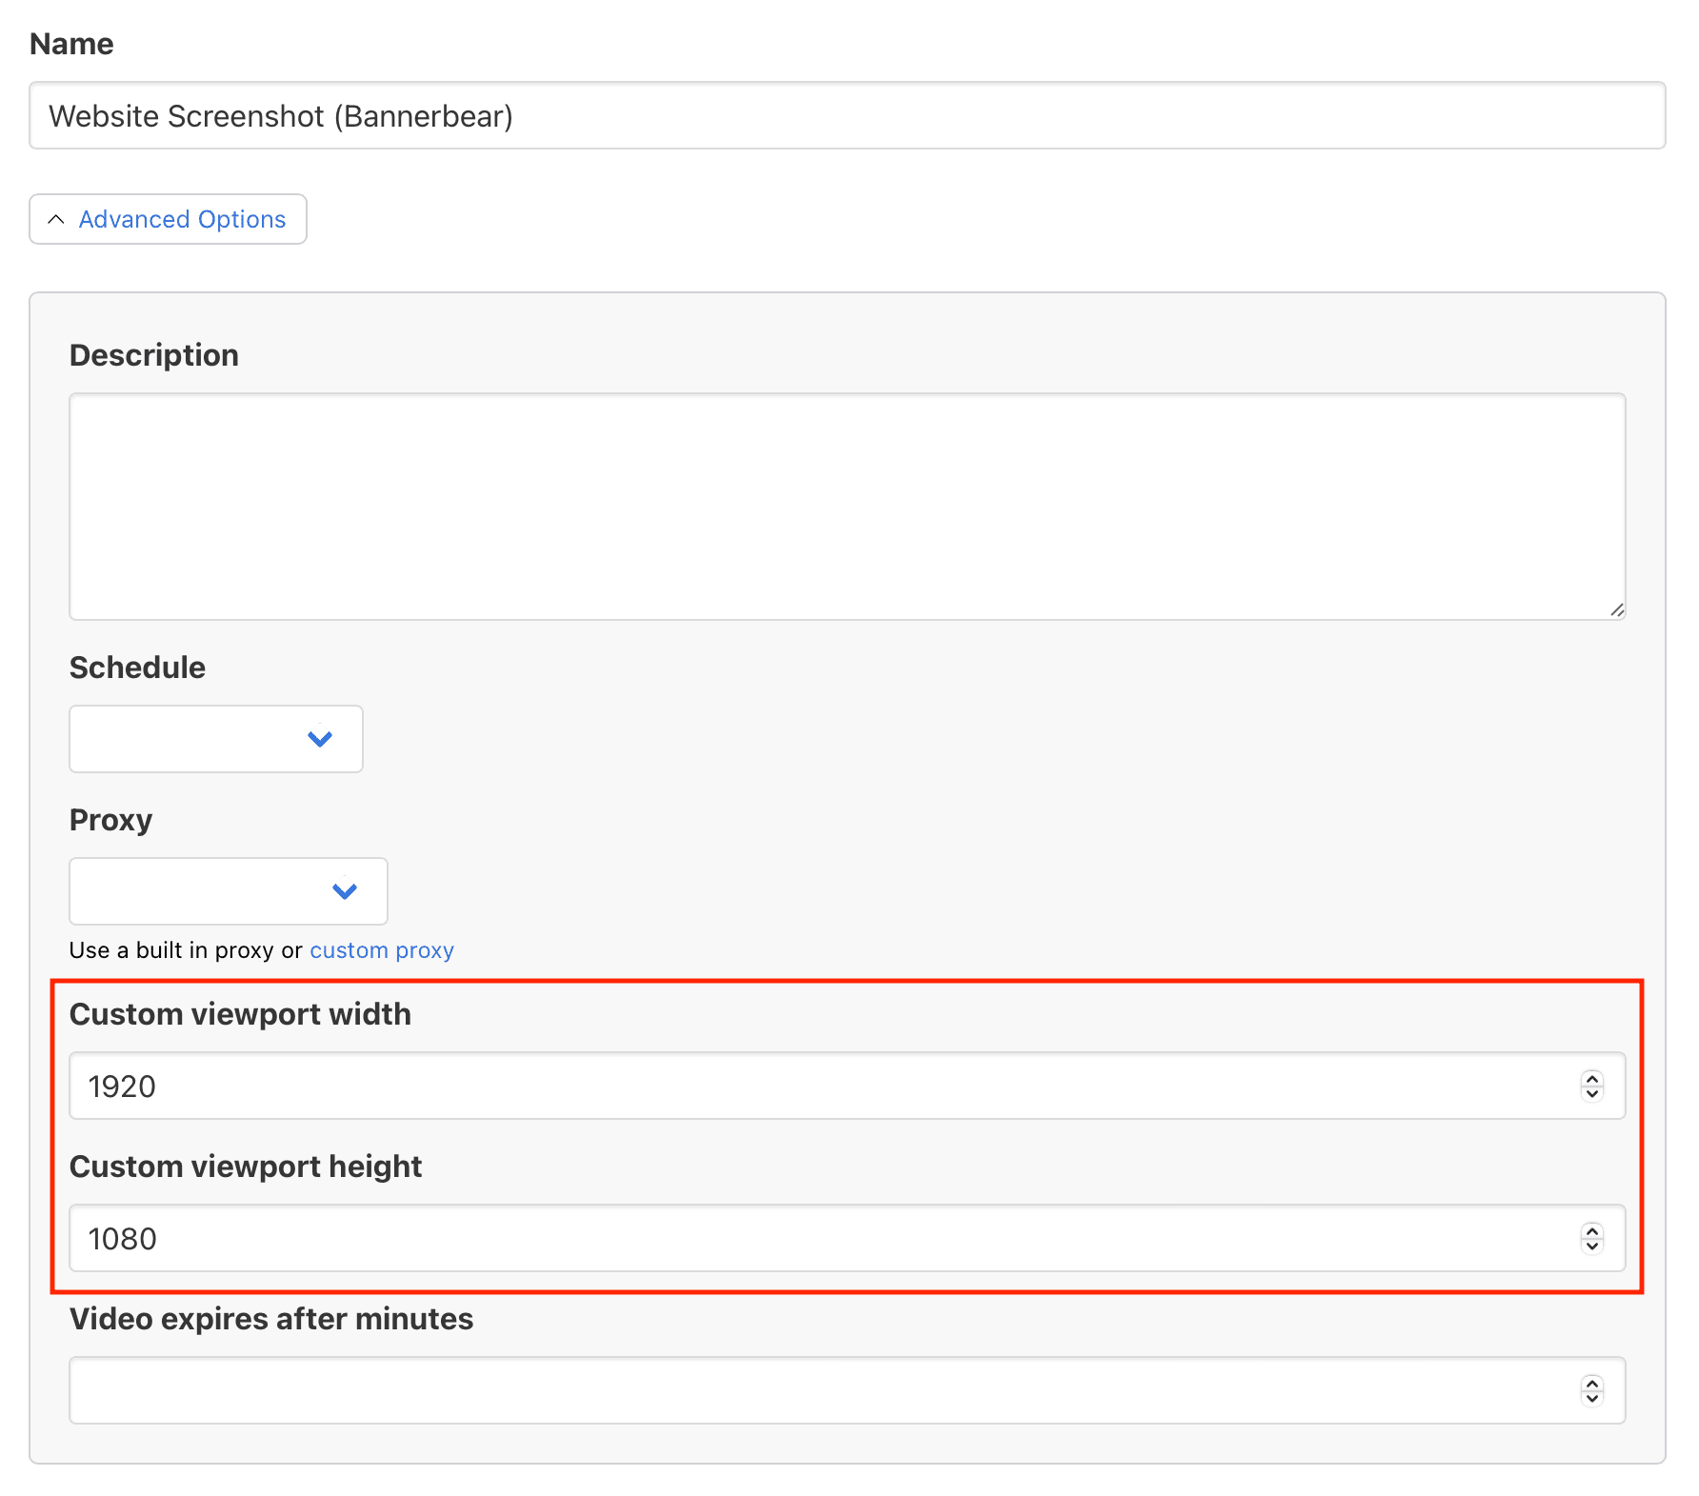Click the Custom viewport width field
Screen dimensions: 1699x1496
[x=819, y=1087]
